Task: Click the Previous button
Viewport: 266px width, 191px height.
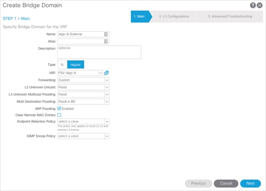Action: [x=198, y=184]
